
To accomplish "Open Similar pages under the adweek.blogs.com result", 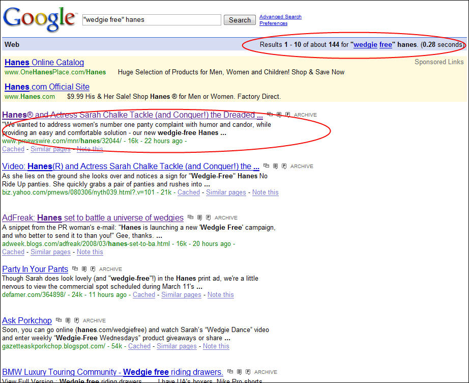I will pos(50,252).
